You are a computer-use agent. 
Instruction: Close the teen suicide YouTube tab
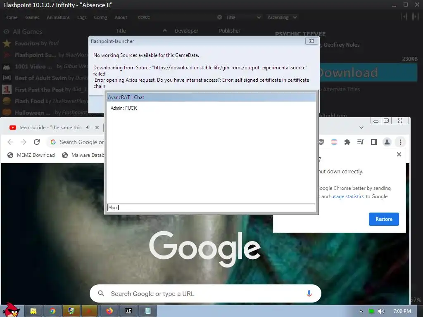[97, 128]
